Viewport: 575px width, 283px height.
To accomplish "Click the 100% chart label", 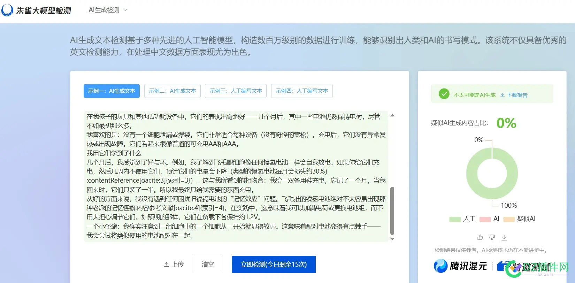I will pos(509,206).
